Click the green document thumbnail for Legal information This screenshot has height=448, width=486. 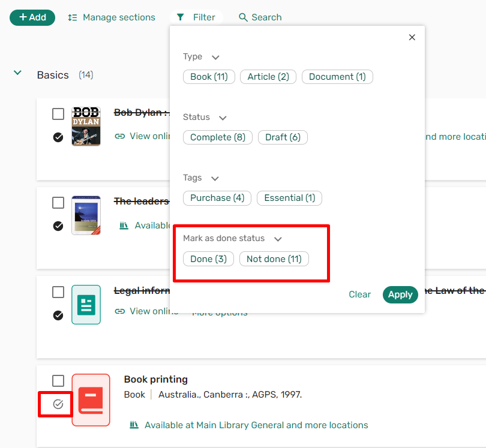click(x=86, y=305)
